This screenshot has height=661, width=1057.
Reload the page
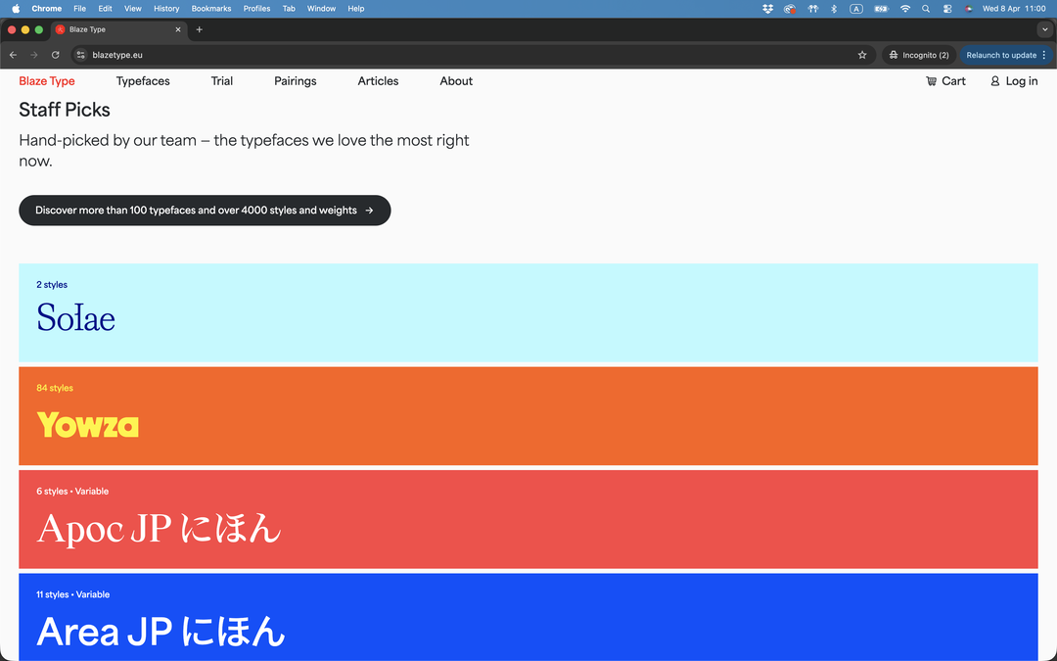pyautogui.click(x=56, y=55)
